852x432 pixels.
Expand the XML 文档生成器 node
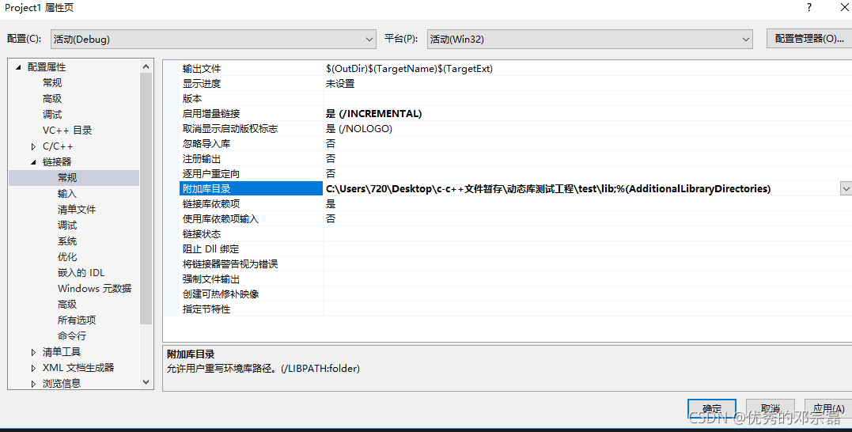[x=34, y=368]
